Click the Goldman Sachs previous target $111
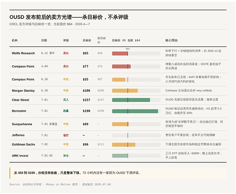Viewport: 236px width, 194px height. click(101, 144)
